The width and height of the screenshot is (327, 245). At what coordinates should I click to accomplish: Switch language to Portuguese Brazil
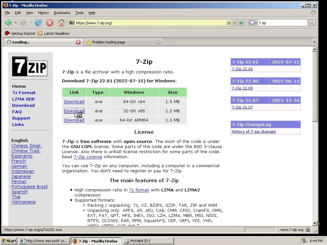[29, 186]
